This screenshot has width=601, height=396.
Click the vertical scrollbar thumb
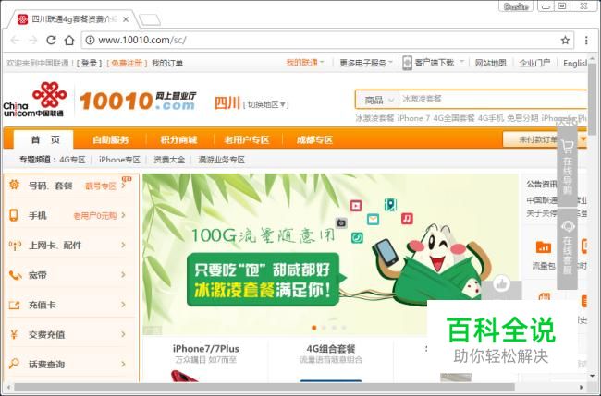coord(592,100)
